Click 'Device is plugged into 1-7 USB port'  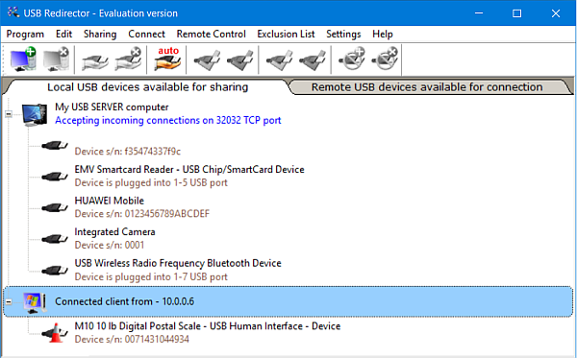coord(151,276)
